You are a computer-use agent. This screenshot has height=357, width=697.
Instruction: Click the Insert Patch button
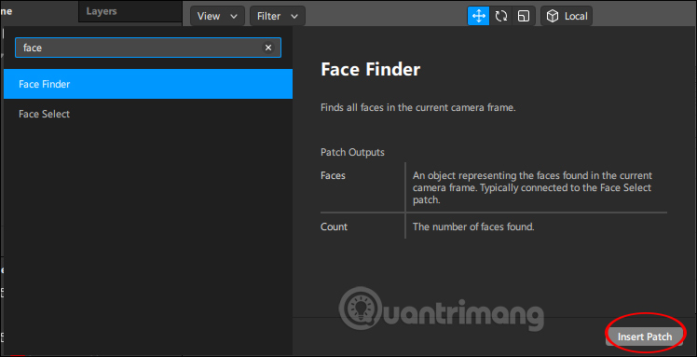pyautogui.click(x=645, y=336)
